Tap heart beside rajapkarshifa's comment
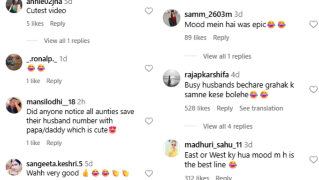The image size is (319, 180). point(313,89)
